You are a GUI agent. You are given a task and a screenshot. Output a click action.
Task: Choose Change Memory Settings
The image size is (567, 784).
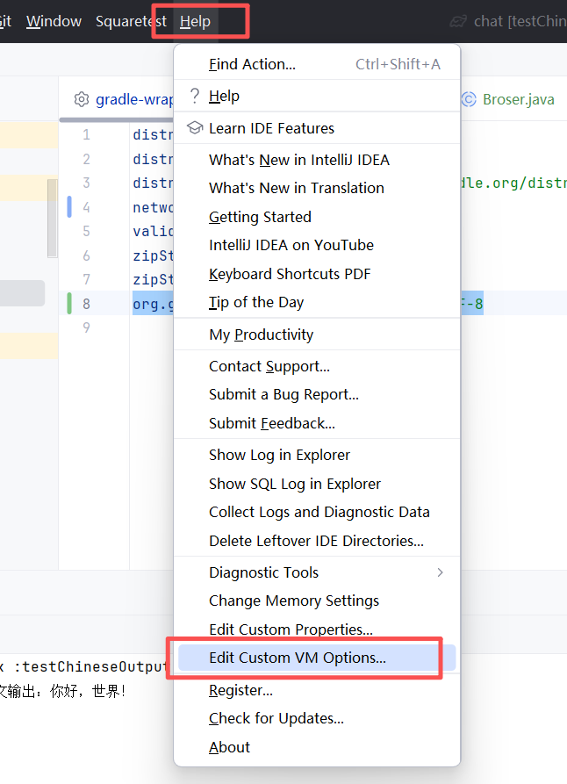(317, 601)
